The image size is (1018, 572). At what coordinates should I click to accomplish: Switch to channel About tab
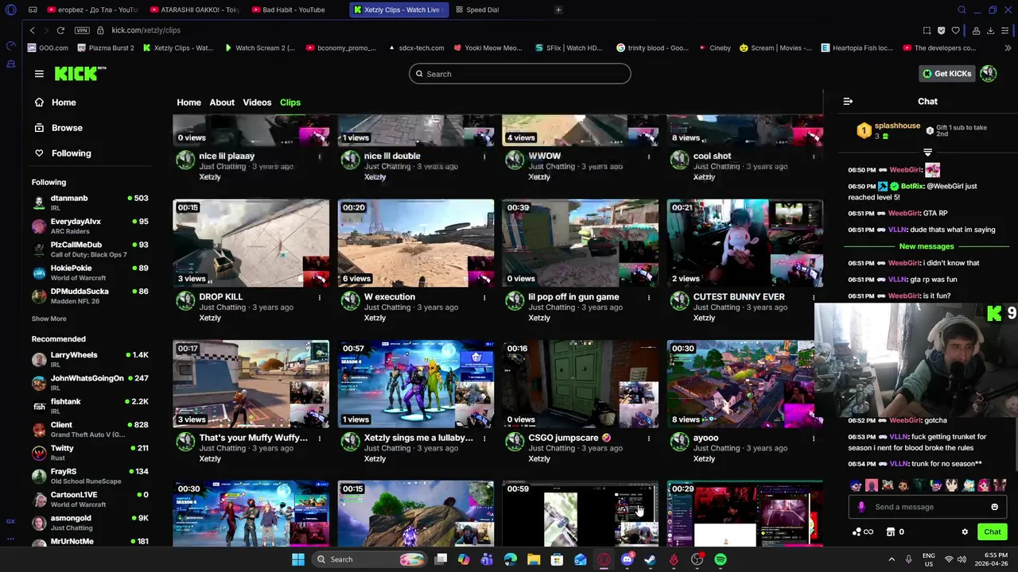(x=222, y=102)
